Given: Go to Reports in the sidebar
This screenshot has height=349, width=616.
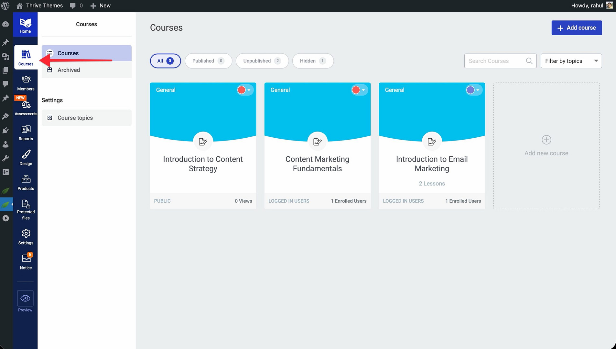Looking at the screenshot, I should tap(26, 133).
